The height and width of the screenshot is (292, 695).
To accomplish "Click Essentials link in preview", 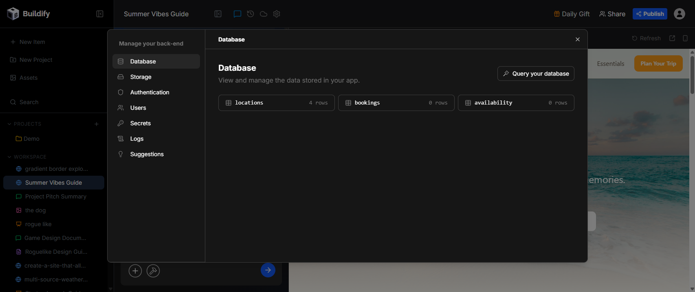I will (x=611, y=64).
